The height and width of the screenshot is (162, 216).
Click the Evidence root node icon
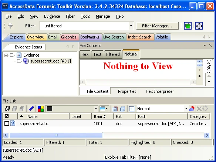(x=19, y=55)
